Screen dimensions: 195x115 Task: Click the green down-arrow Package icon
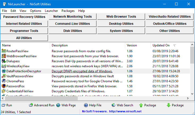coord(168,105)
